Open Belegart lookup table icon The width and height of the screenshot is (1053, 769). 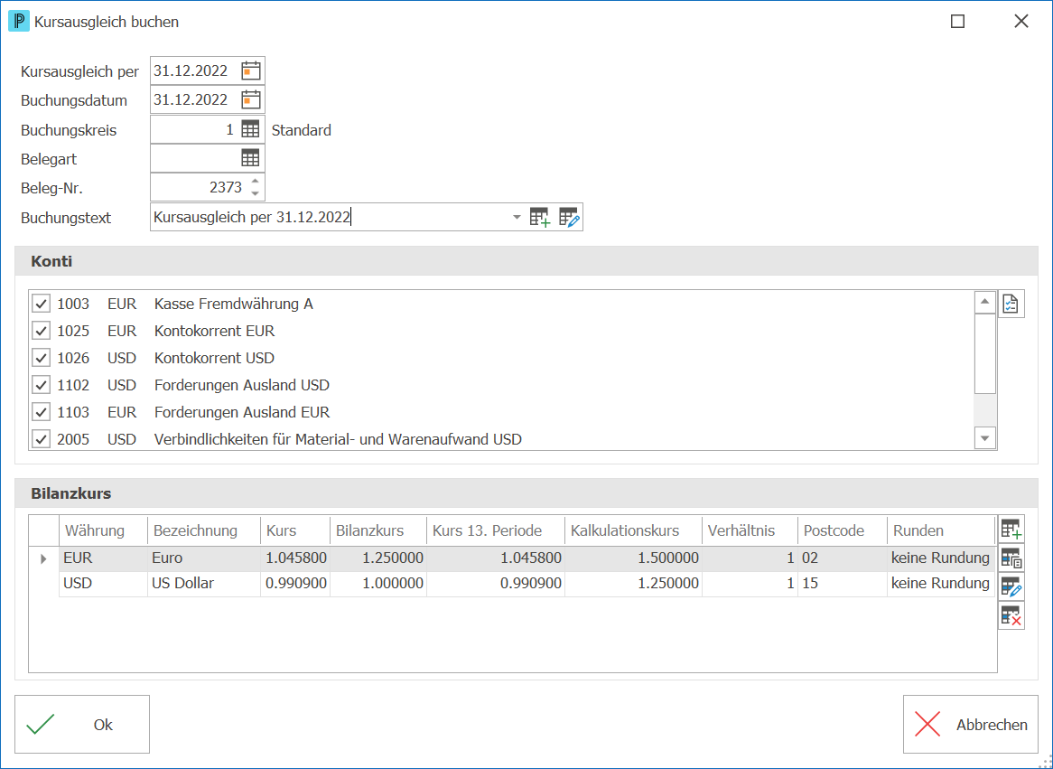250,159
